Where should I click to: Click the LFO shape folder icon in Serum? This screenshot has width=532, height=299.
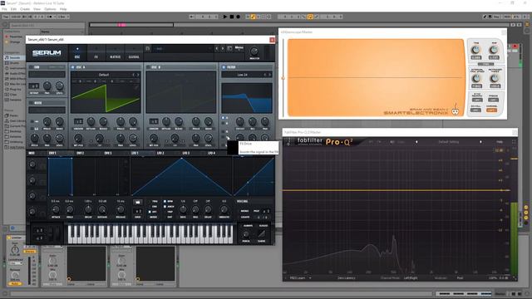click(138, 202)
